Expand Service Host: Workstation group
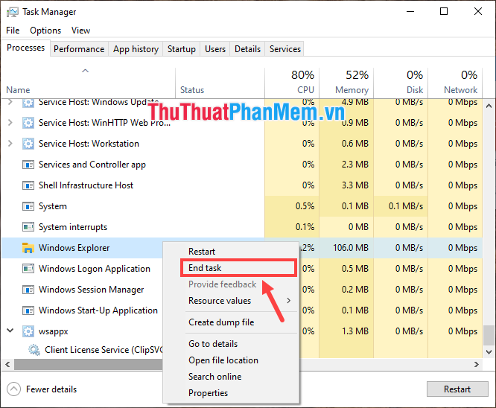The height and width of the screenshot is (408, 496). [10, 143]
